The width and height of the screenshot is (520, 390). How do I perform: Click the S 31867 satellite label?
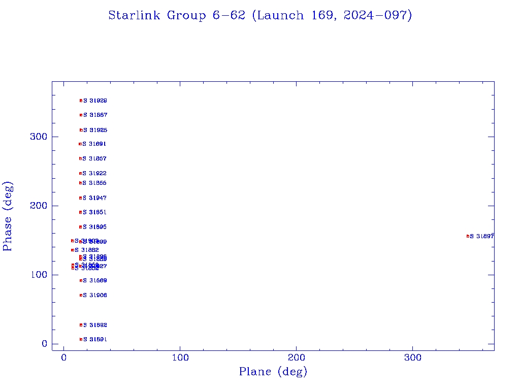pos(95,115)
